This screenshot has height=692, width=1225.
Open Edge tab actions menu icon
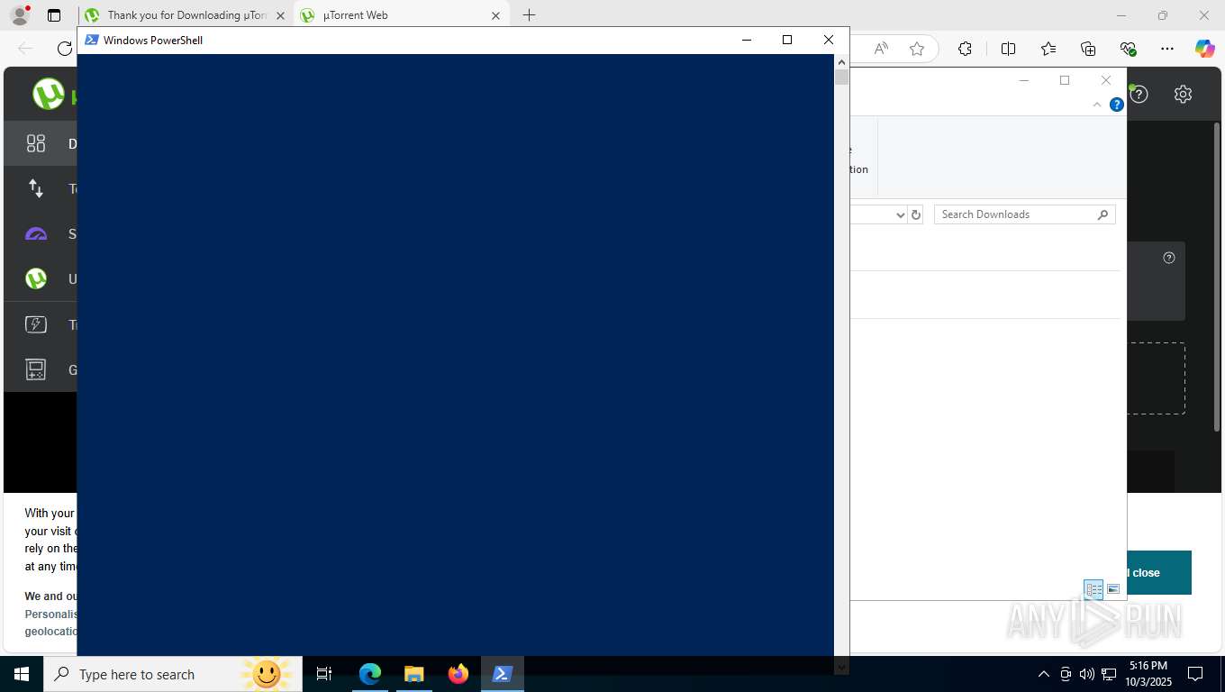coord(54,15)
